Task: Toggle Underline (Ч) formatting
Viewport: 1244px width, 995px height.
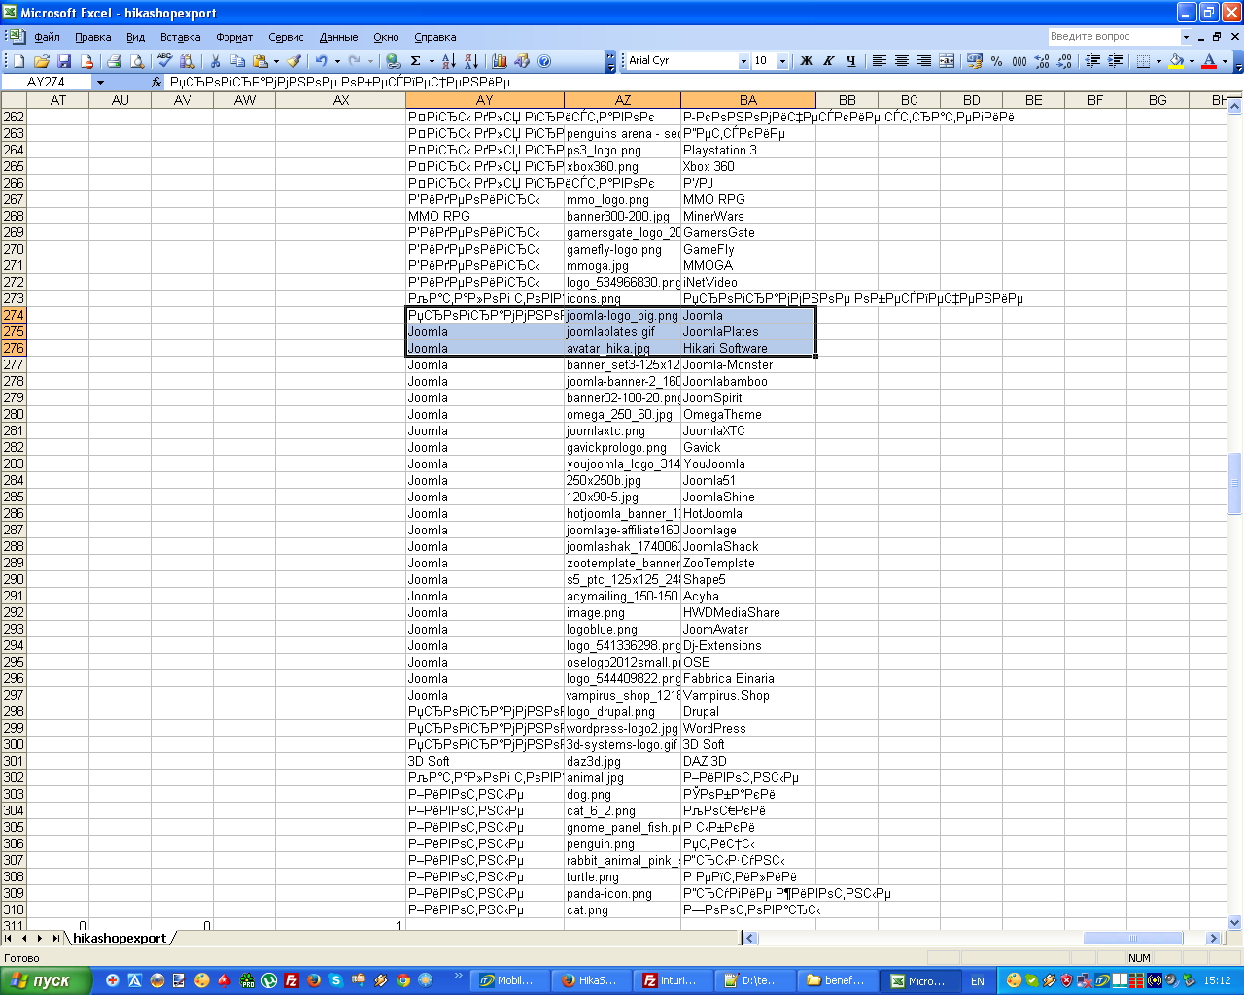Action: pos(850,61)
